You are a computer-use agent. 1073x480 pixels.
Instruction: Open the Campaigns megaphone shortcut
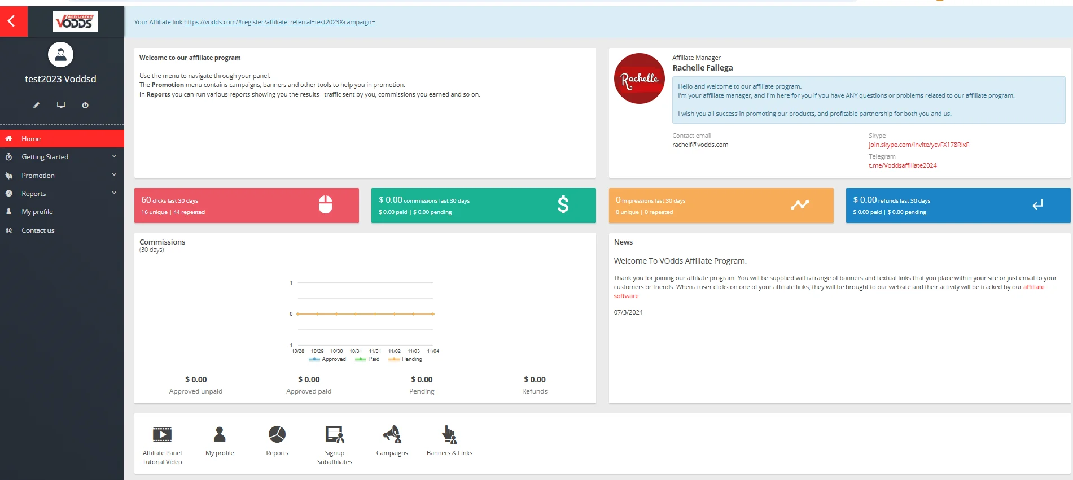392,434
